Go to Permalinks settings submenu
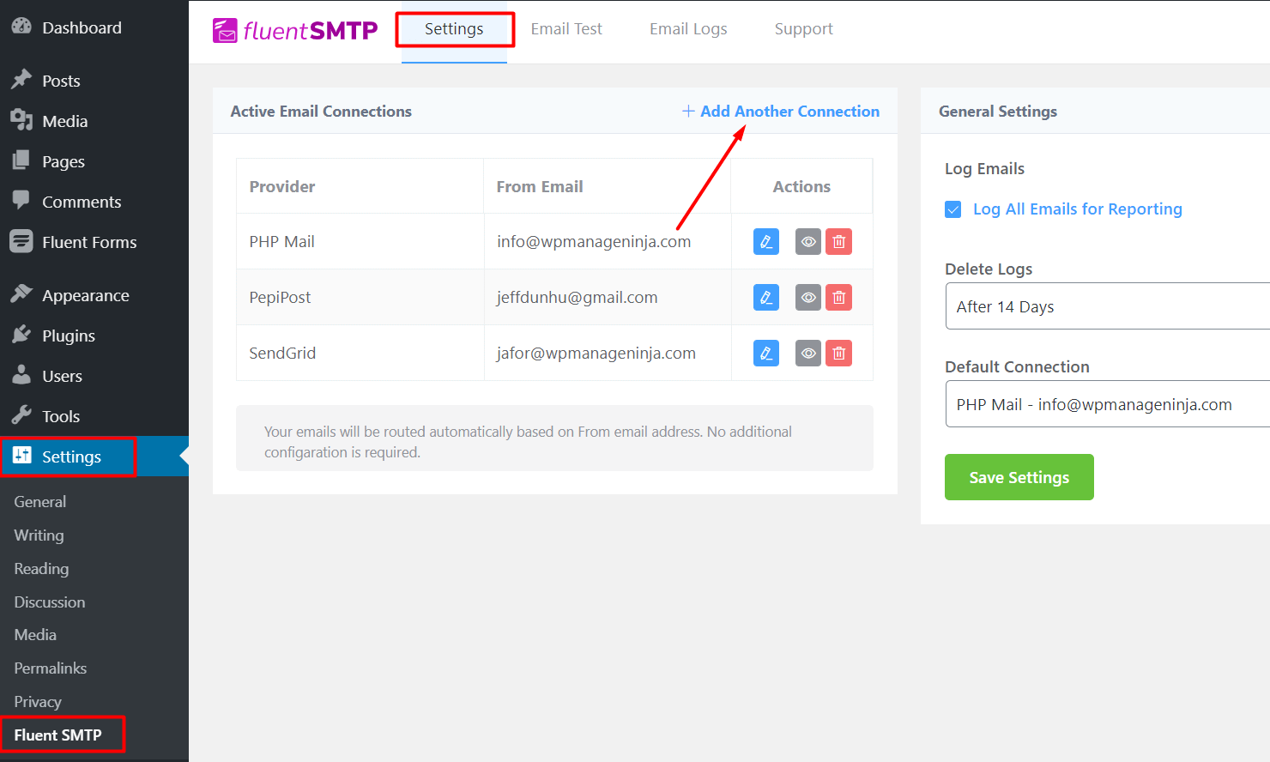1270x762 pixels. 51,668
